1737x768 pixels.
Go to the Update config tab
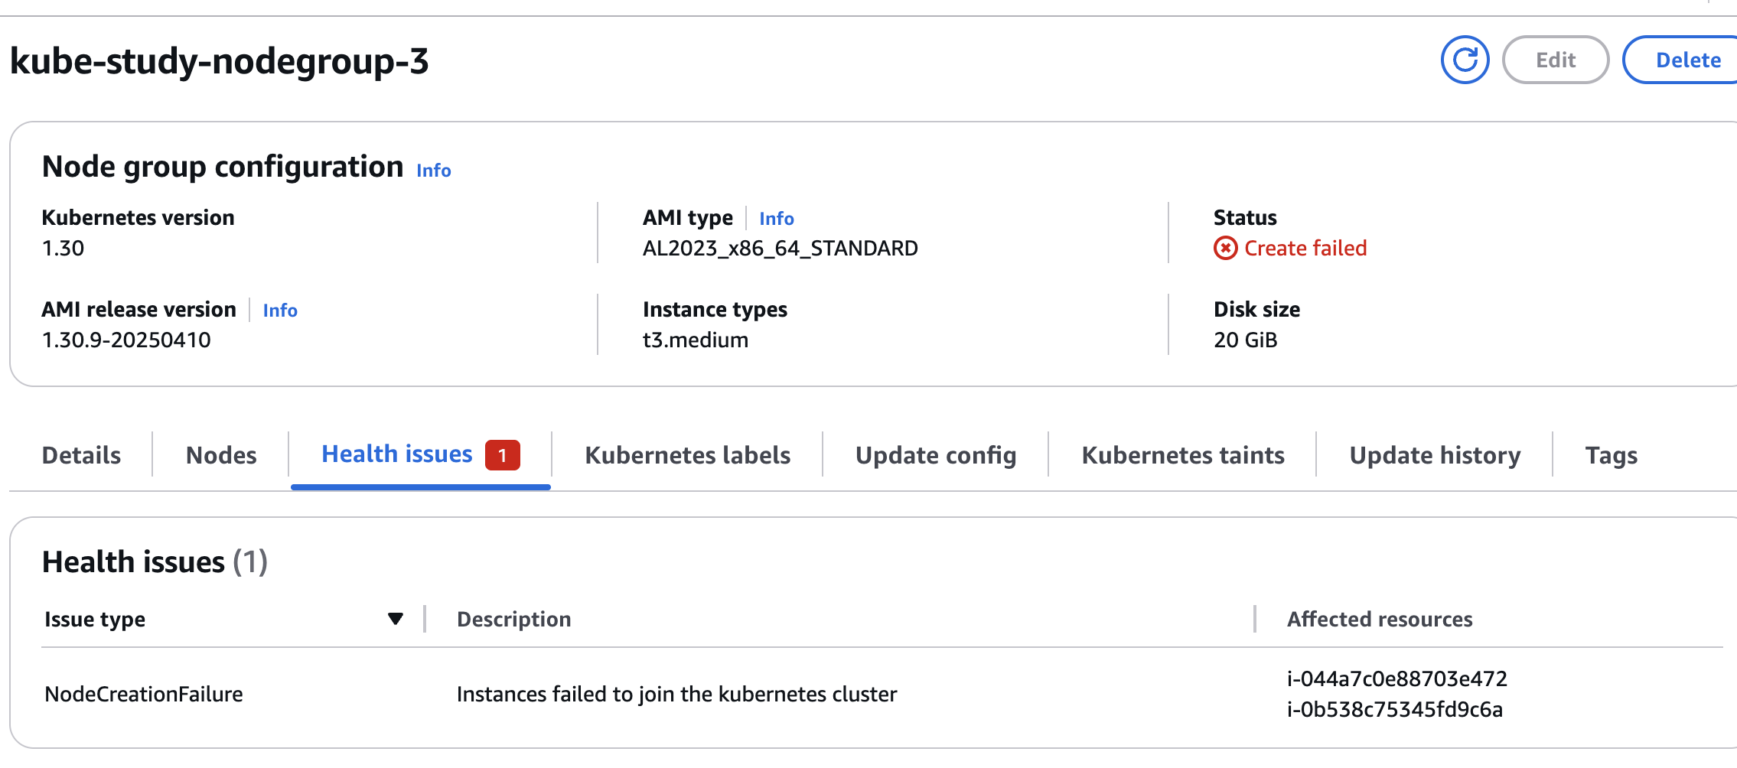coord(935,455)
